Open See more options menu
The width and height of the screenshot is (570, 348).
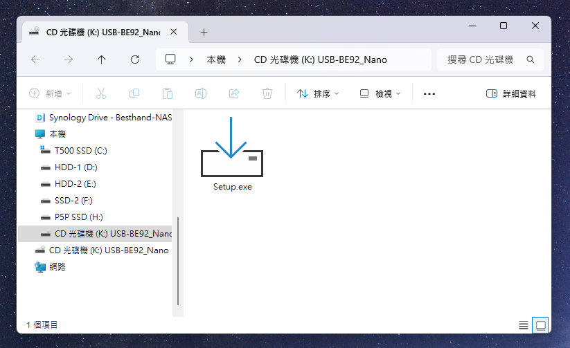coord(429,93)
